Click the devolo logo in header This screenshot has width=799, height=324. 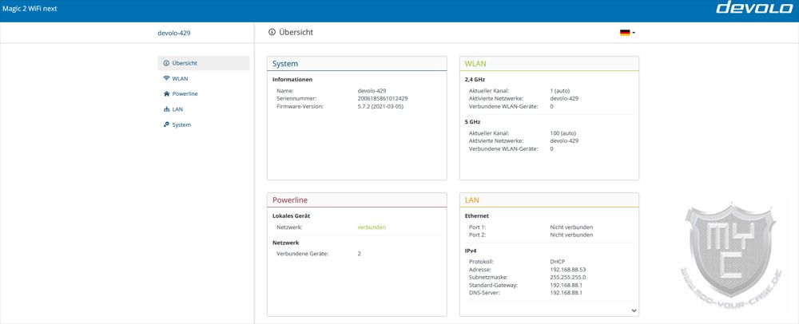coord(754,7)
